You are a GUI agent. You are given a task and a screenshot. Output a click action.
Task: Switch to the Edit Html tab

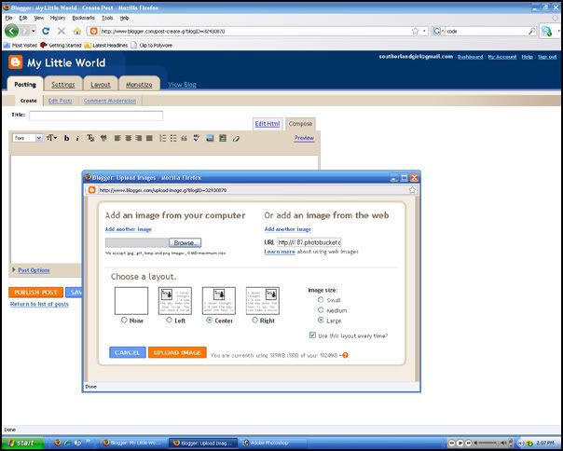[268, 124]
